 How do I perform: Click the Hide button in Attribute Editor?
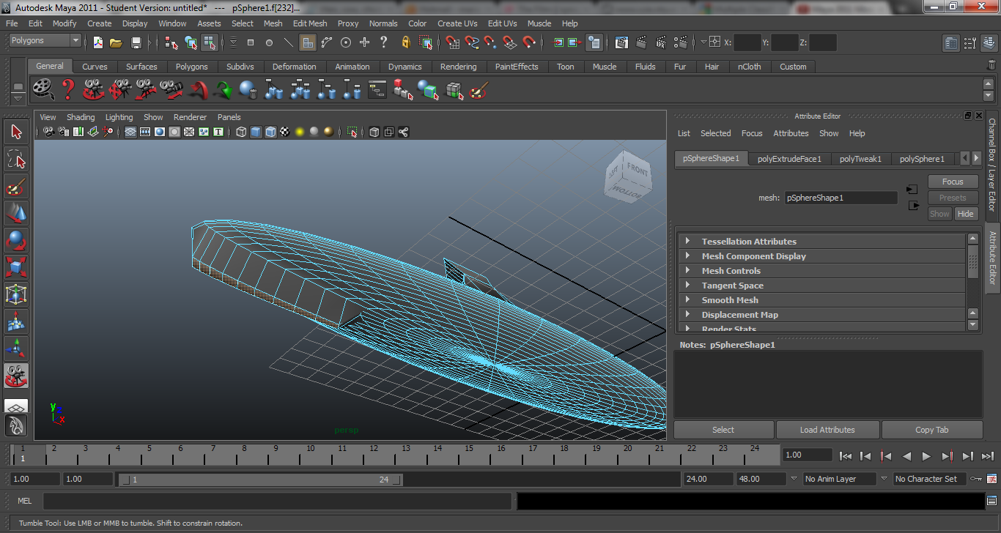click(x=966, y=214)
